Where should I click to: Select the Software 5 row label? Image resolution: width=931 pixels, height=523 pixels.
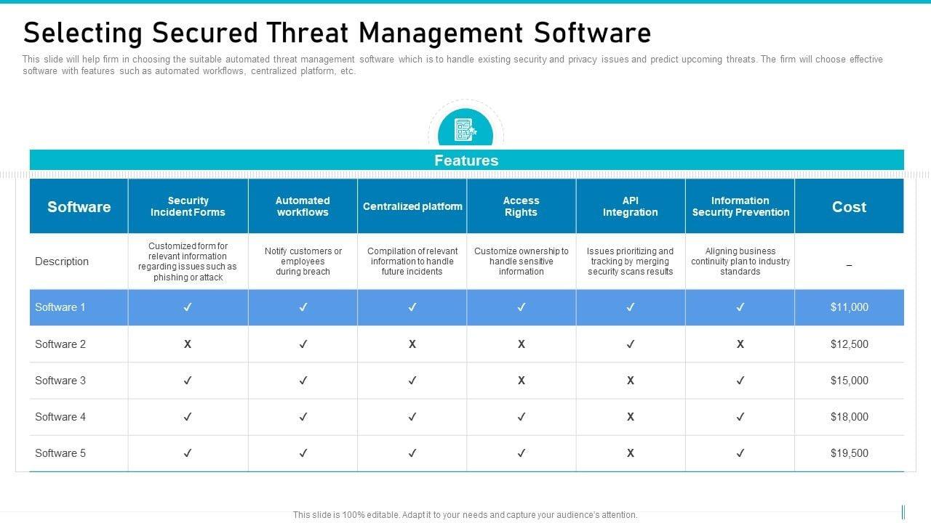60,453
